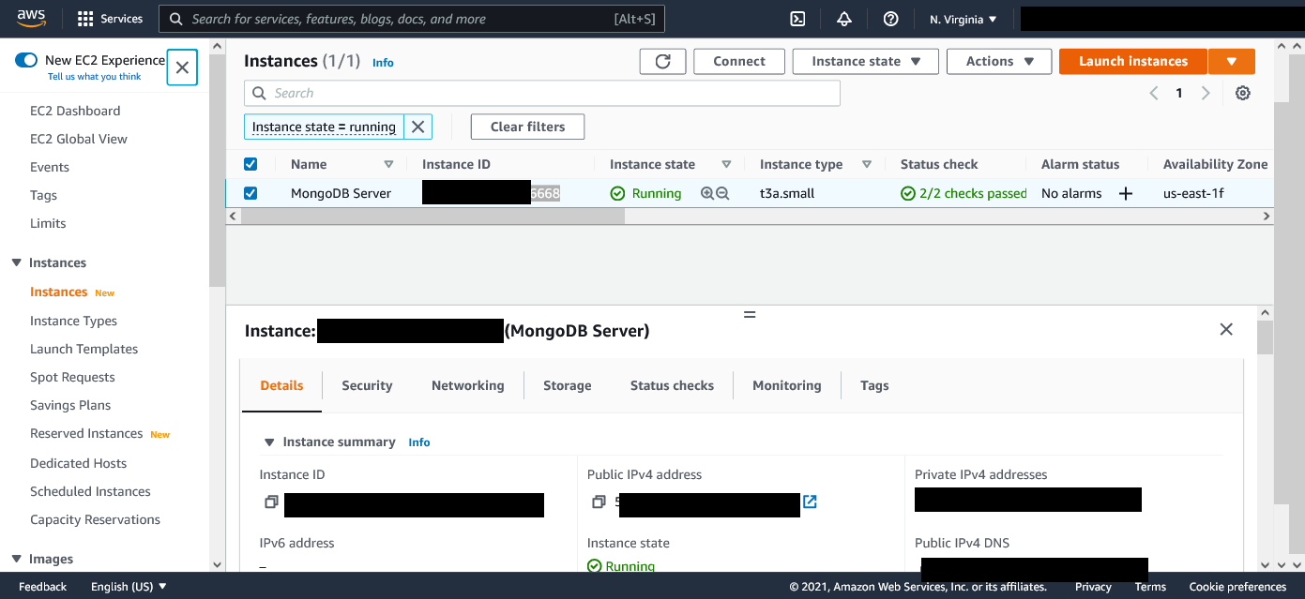This screenshot has width=1305, height=599.
Task: Open EC2 Dashboard in sidebar
Action: (x=75, y=111)
